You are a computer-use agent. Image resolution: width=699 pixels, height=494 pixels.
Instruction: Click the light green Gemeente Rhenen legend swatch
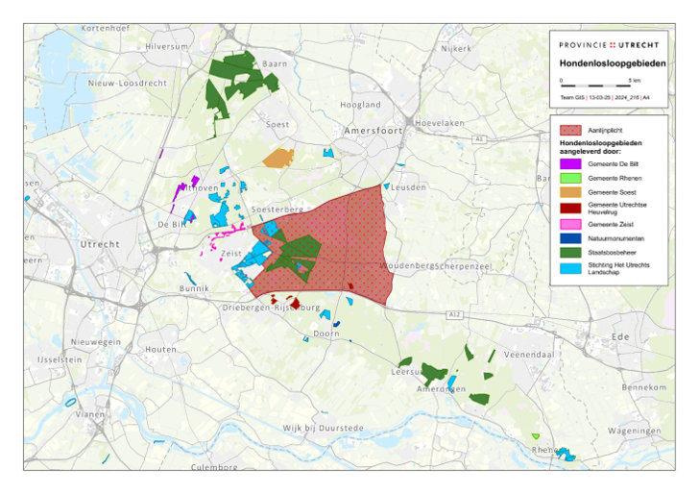[570, 178]
